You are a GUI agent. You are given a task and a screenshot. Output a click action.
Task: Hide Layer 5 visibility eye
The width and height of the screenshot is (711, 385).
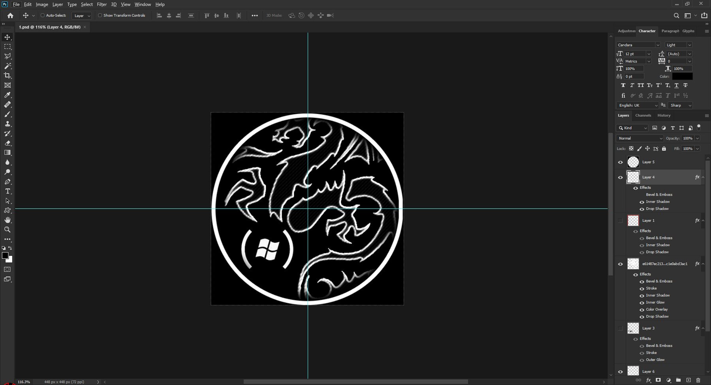point(620,162)
